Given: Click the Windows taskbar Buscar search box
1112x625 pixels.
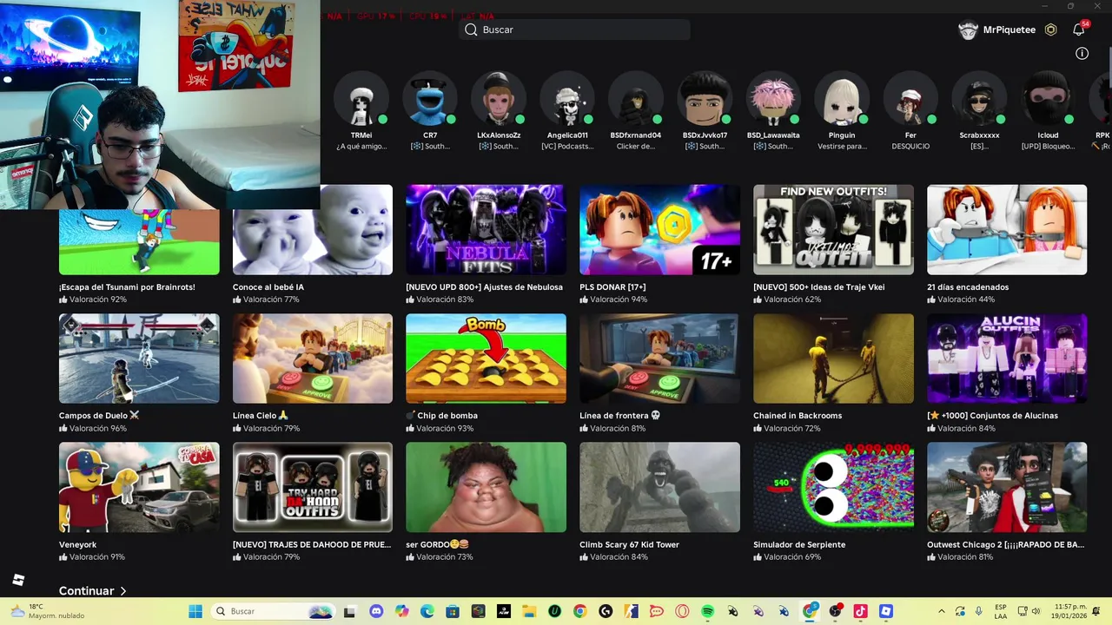Looking at the screenshot, I should pyautogui.click(x=273, y=611).
